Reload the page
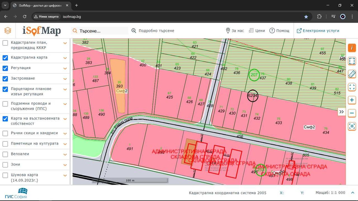Image resolution: width=358 pixels, height=201 pixels. 25,16
